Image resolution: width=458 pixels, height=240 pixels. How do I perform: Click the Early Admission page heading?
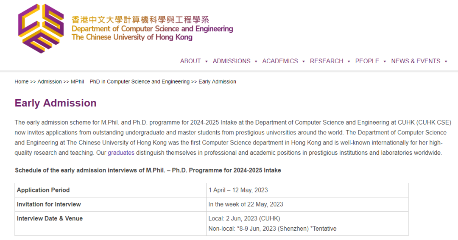[56, 103]
